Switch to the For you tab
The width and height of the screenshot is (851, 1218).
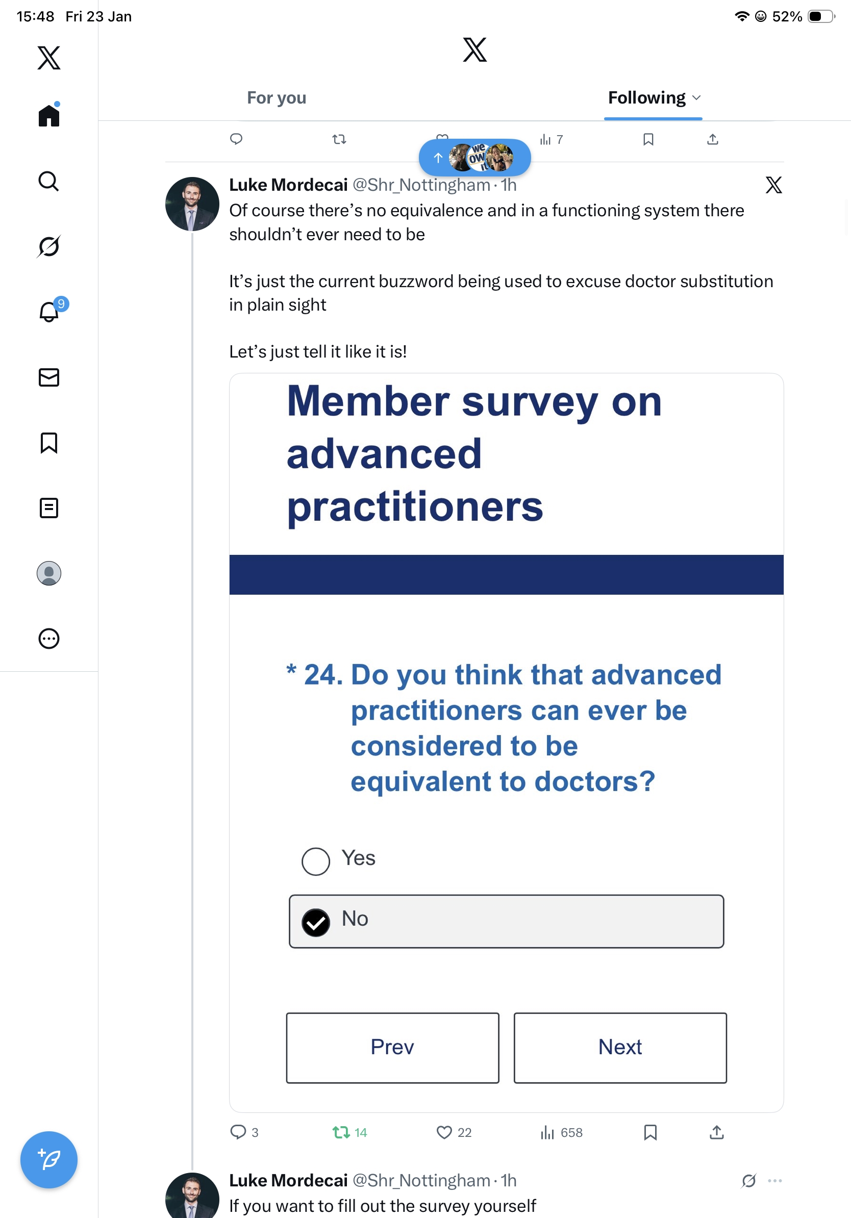click(x=277, y=98)
